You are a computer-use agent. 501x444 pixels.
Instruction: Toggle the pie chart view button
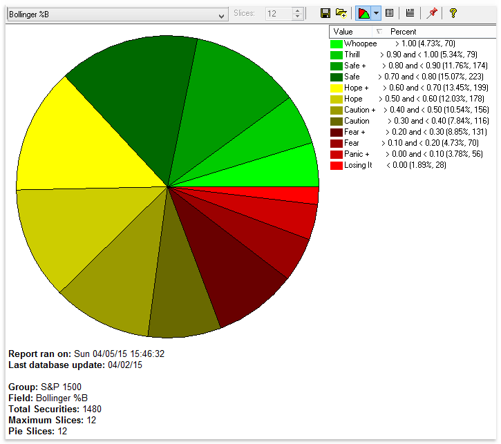(364, 13)
